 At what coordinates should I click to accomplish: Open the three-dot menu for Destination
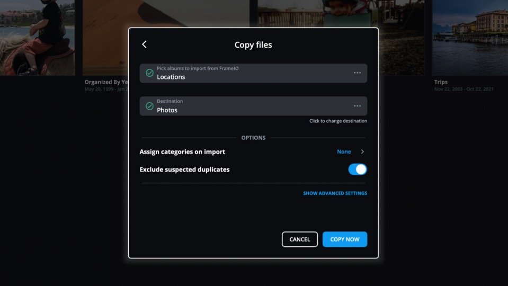tap(357, 106)
